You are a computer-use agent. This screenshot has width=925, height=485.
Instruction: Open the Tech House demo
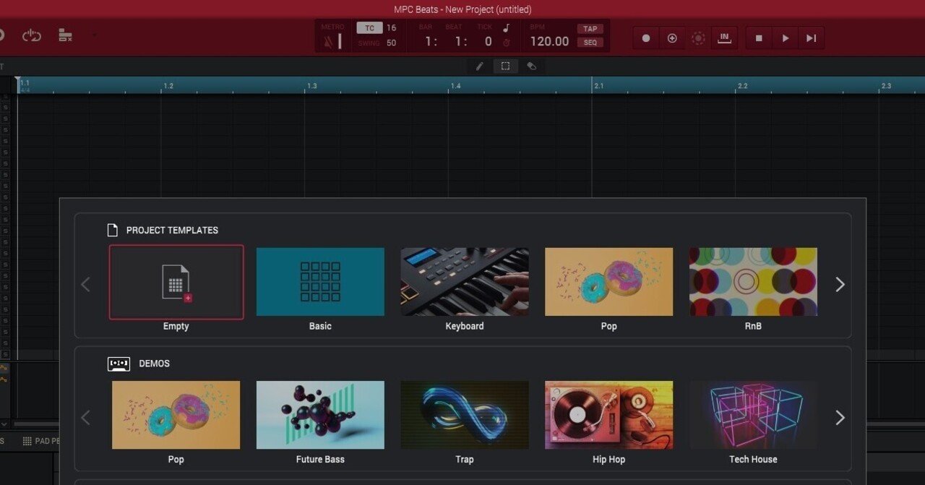click(753, 415)
